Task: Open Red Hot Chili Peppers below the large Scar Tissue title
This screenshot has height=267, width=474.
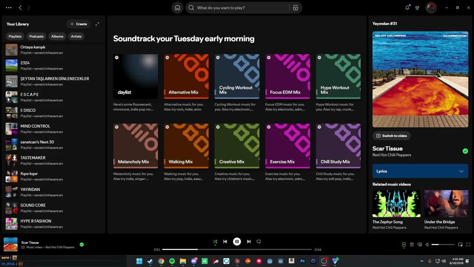Action: [x=392, y=155]
